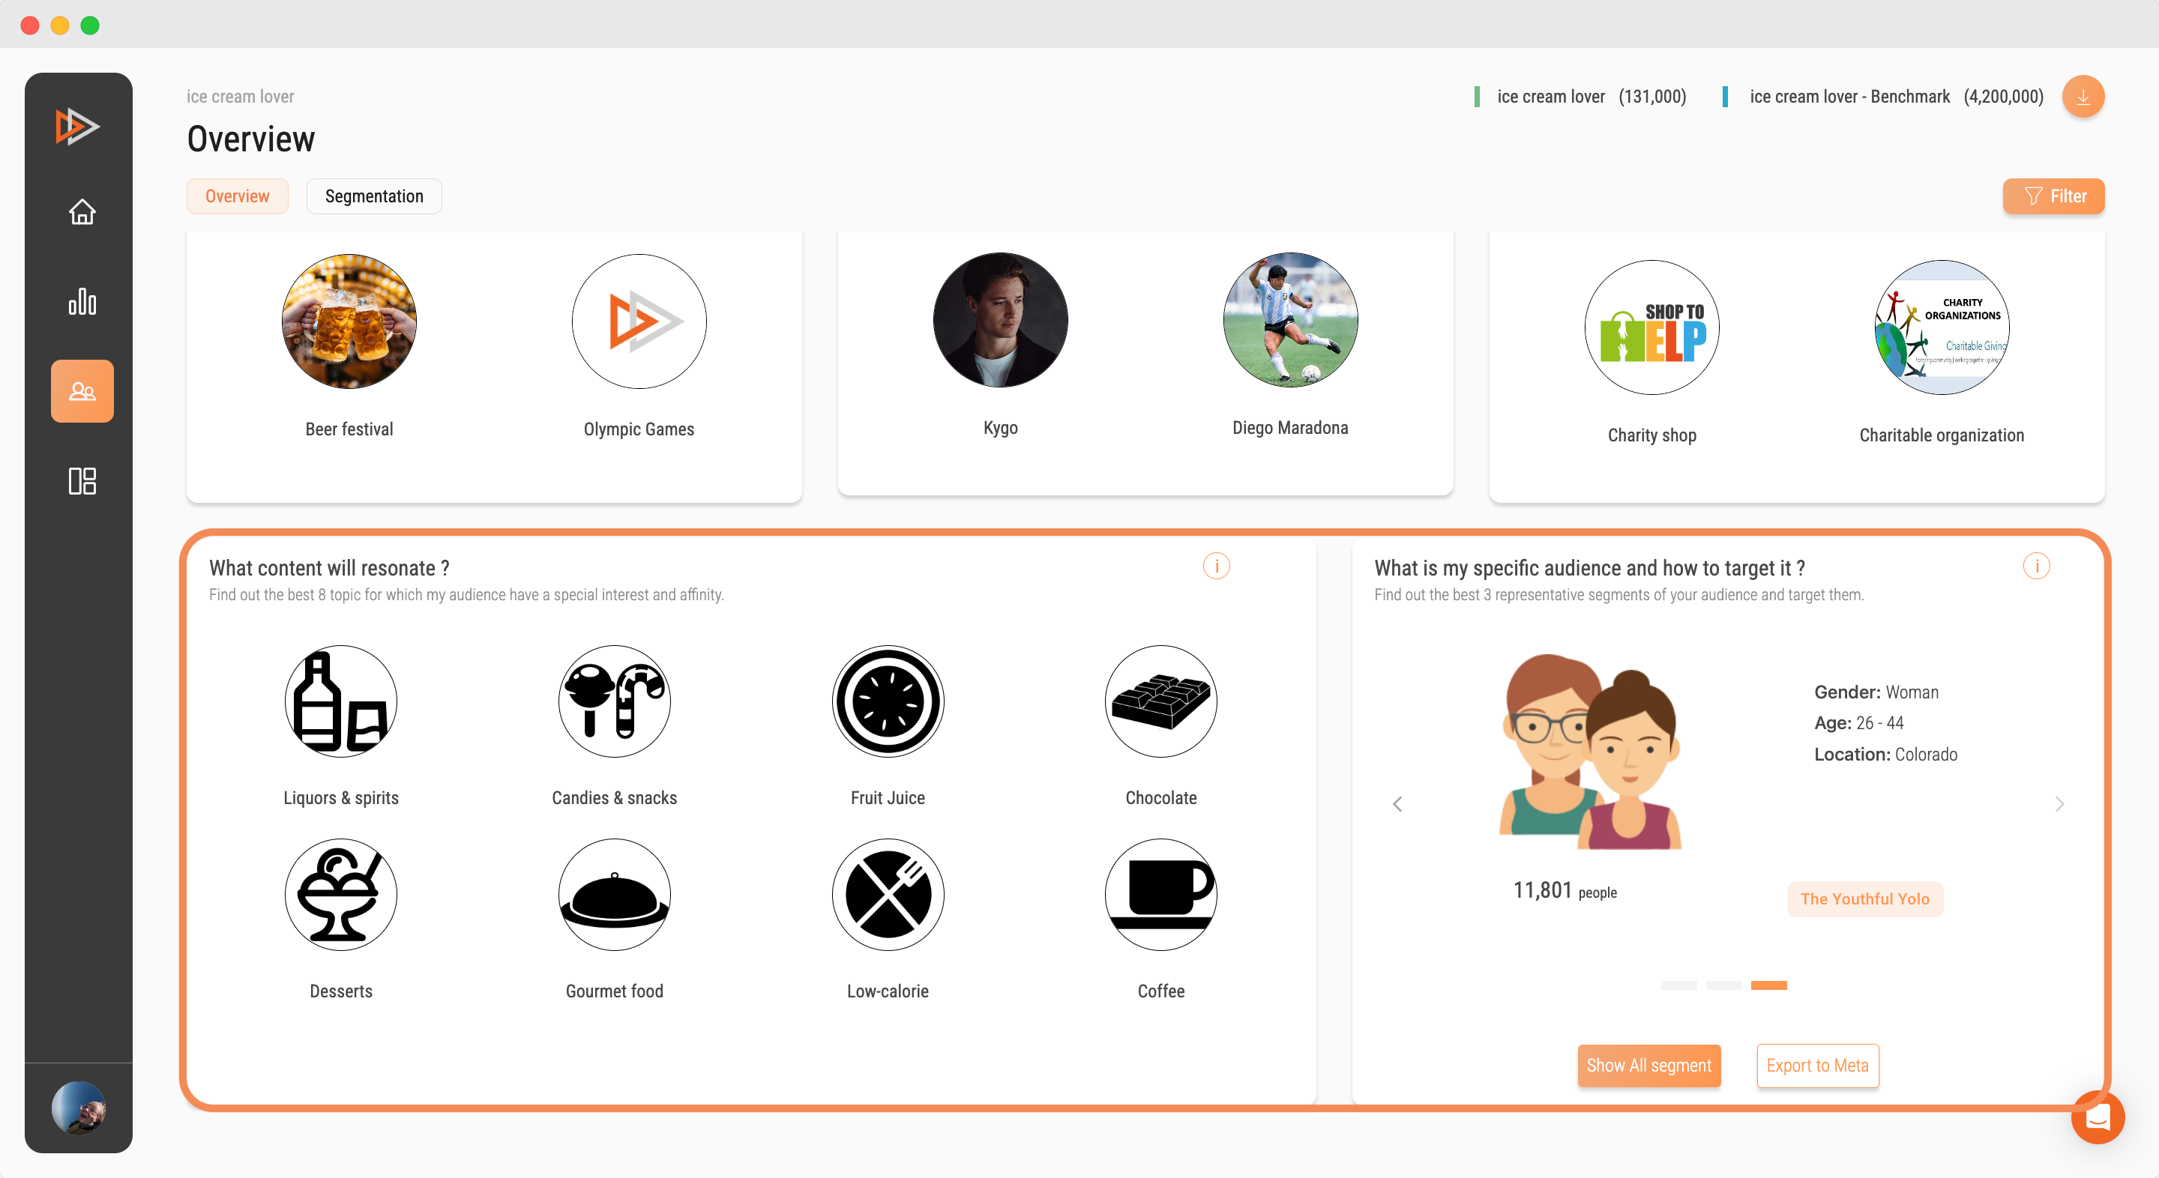Click the Show All segment button
The image size is (2159, 1178).
click(x=1648, y=1065)
